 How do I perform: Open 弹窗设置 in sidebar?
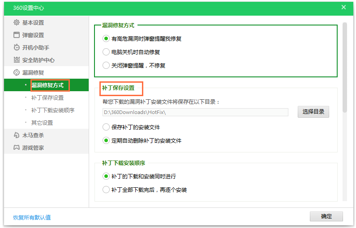[46, 35]
